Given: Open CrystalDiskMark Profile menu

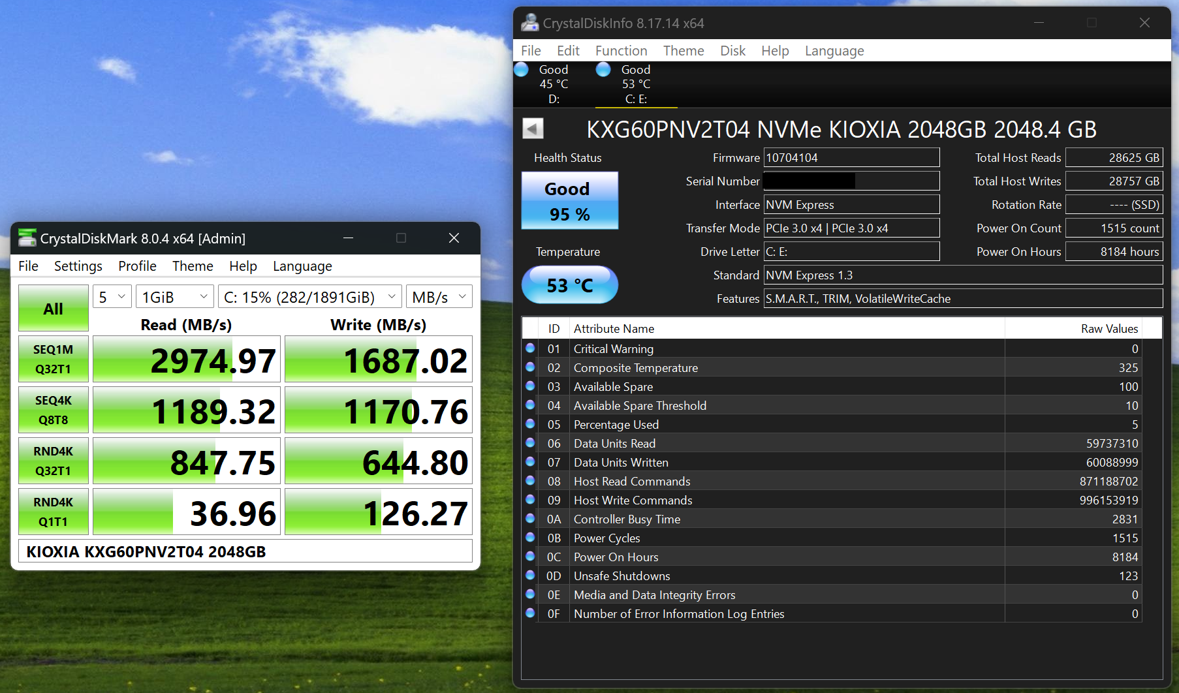Looking at the screenshot, I should point(137,266).
